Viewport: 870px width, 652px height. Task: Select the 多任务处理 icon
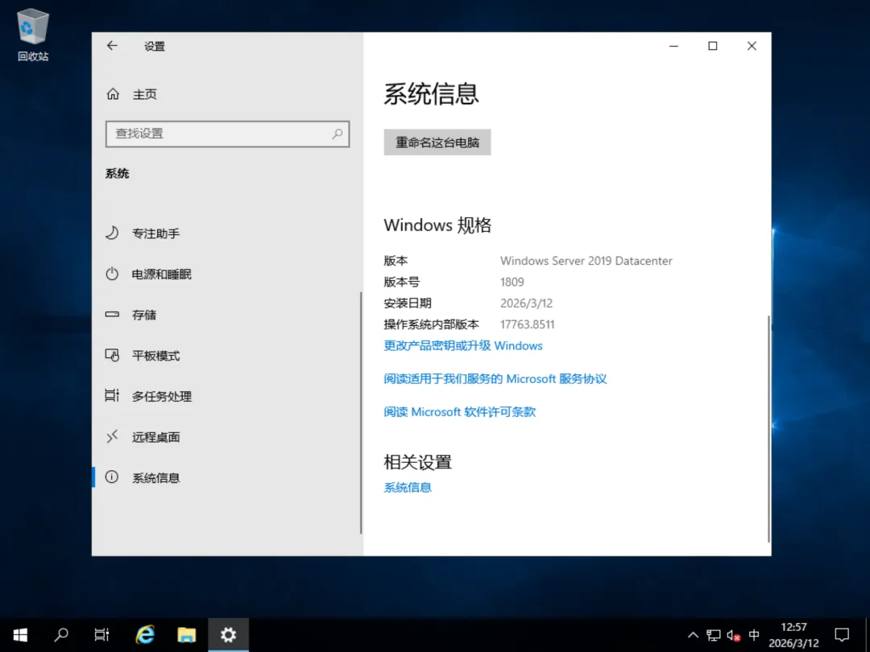point(112,396)
